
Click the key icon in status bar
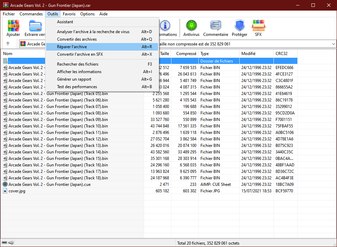(11, 243)
